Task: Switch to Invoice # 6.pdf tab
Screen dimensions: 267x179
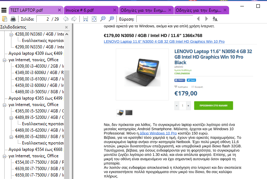Action: click(x=91, y=10)
